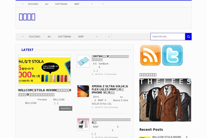Open MNP tab in main navigation bar
The image size is (207, 138).
point(81,37)
